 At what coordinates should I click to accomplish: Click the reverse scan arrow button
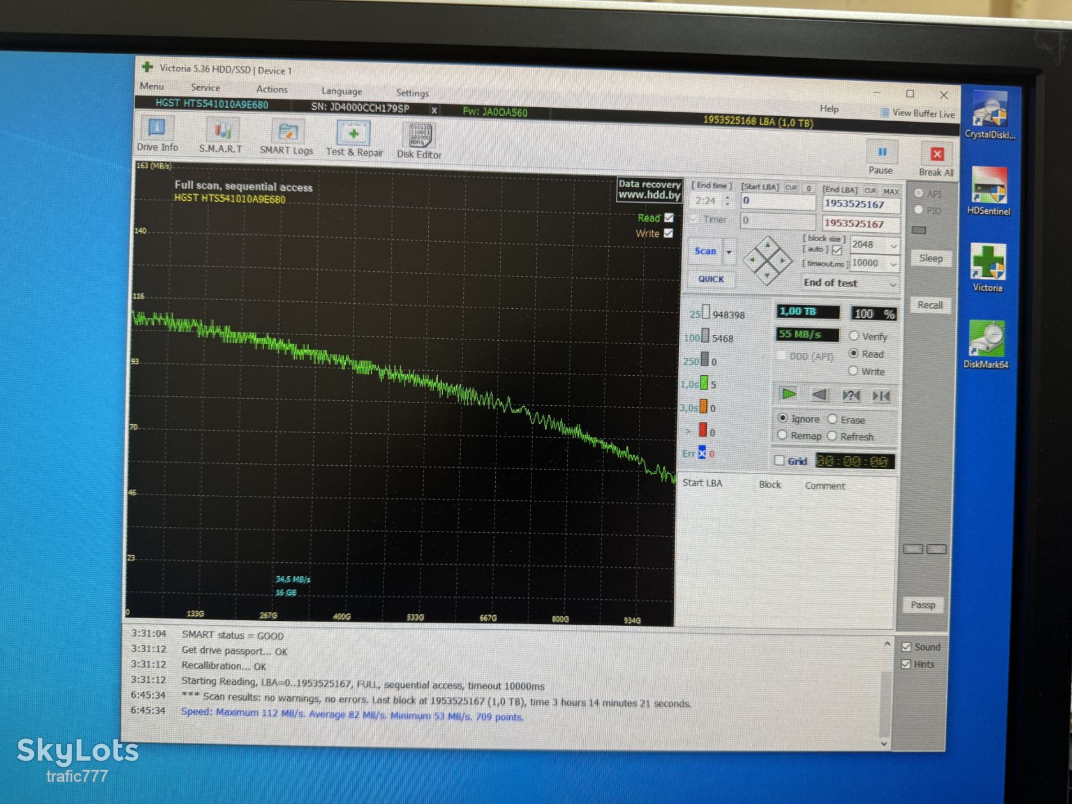(820, 395)
